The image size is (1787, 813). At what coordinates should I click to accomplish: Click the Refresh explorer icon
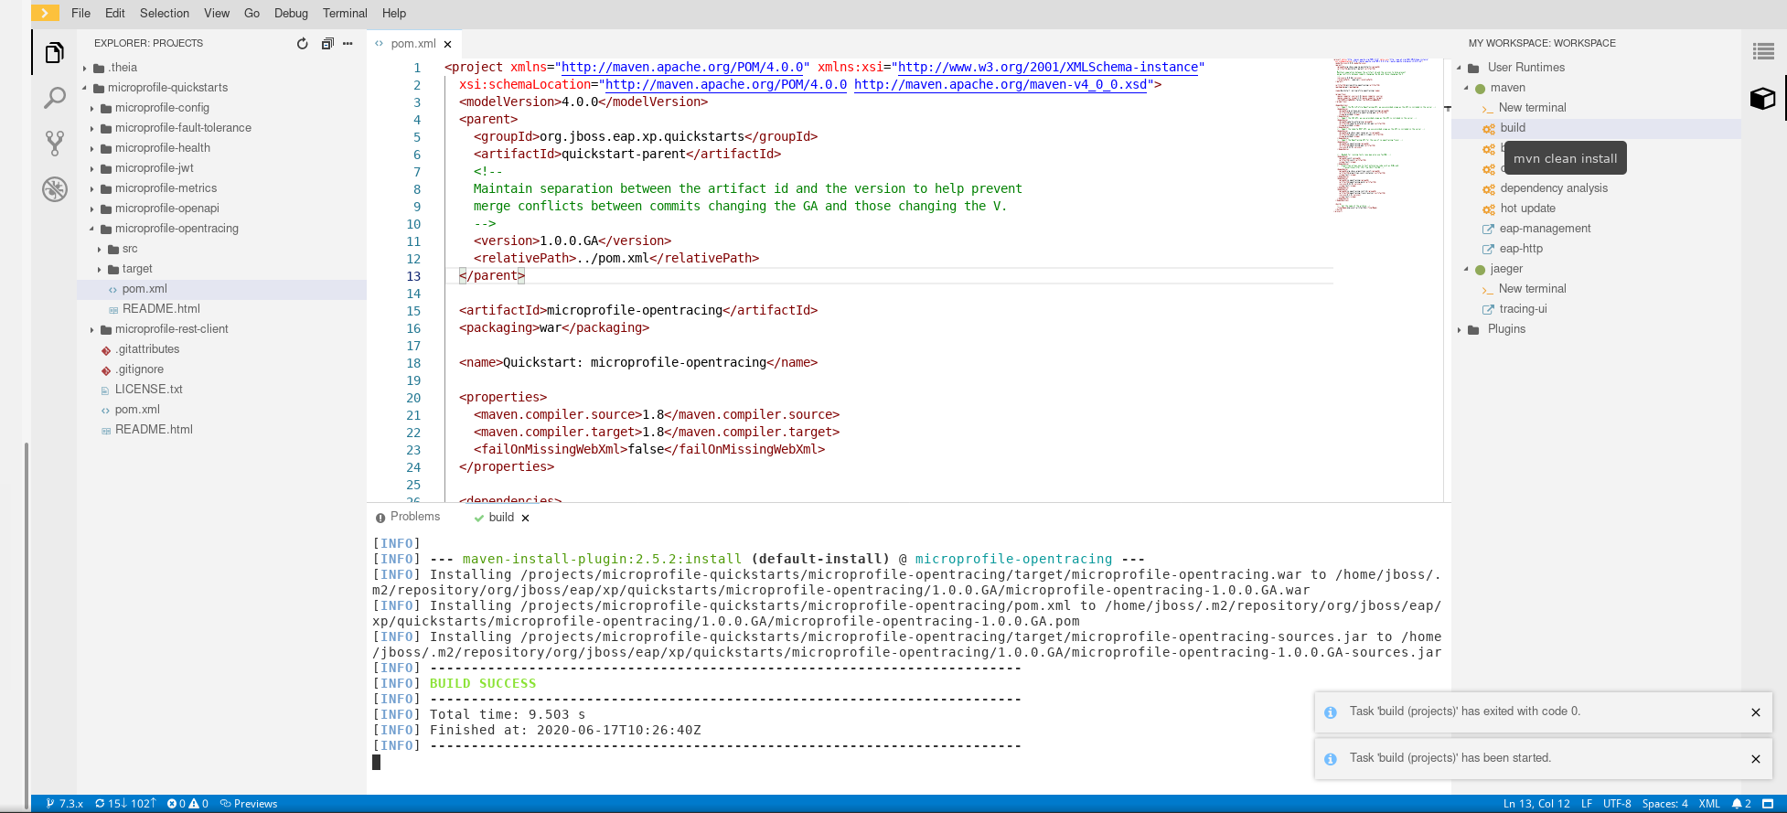click(x=303, y=44)
